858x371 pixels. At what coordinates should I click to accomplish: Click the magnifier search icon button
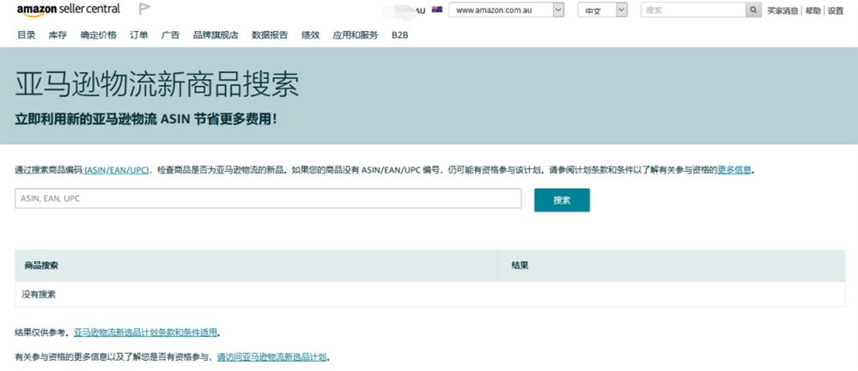click(x=753, y=9)
